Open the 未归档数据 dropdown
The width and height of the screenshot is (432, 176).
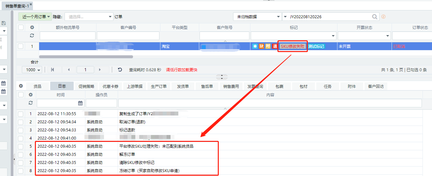coord(257,17)
